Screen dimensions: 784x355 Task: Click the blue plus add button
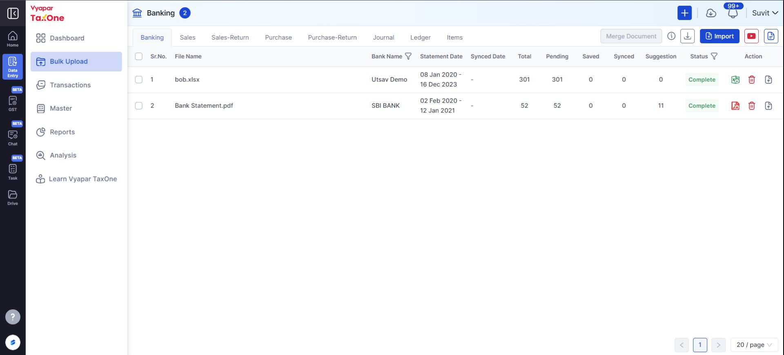click(685, 13)
